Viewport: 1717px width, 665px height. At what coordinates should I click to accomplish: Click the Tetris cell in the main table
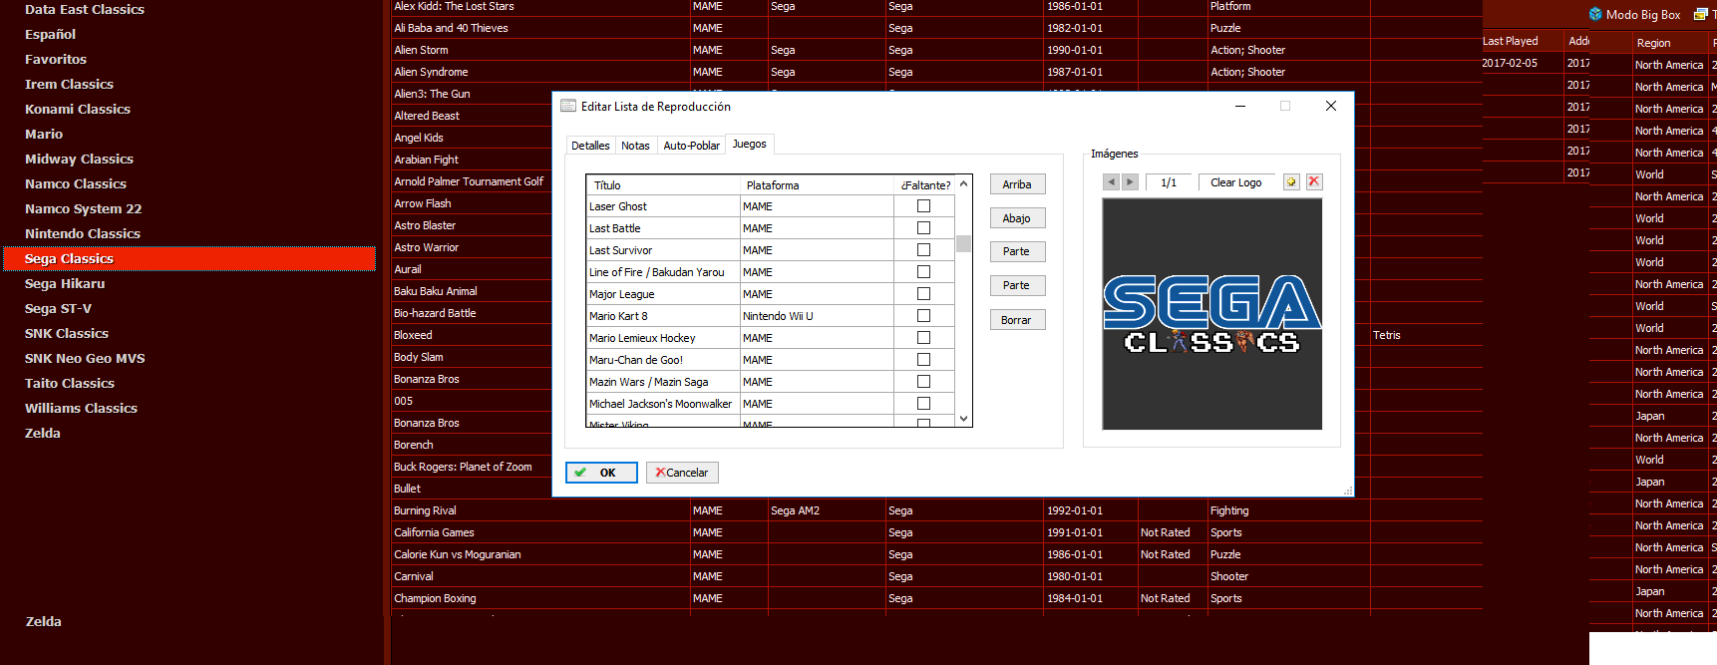coord(1387,335)
